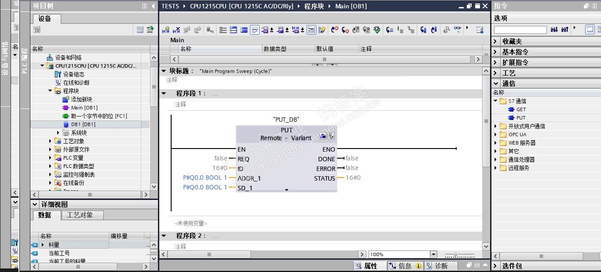601x272 pixels.
Task: Select DB1 [DB1] in project tree
Action: [x=83, y=124]
